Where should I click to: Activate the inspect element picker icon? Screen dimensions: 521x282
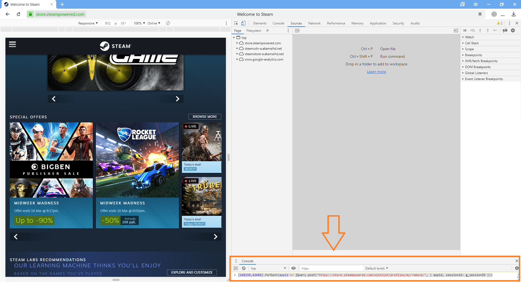236,23
